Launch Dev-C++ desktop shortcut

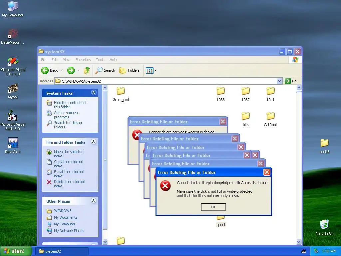[x=13, y=145]
